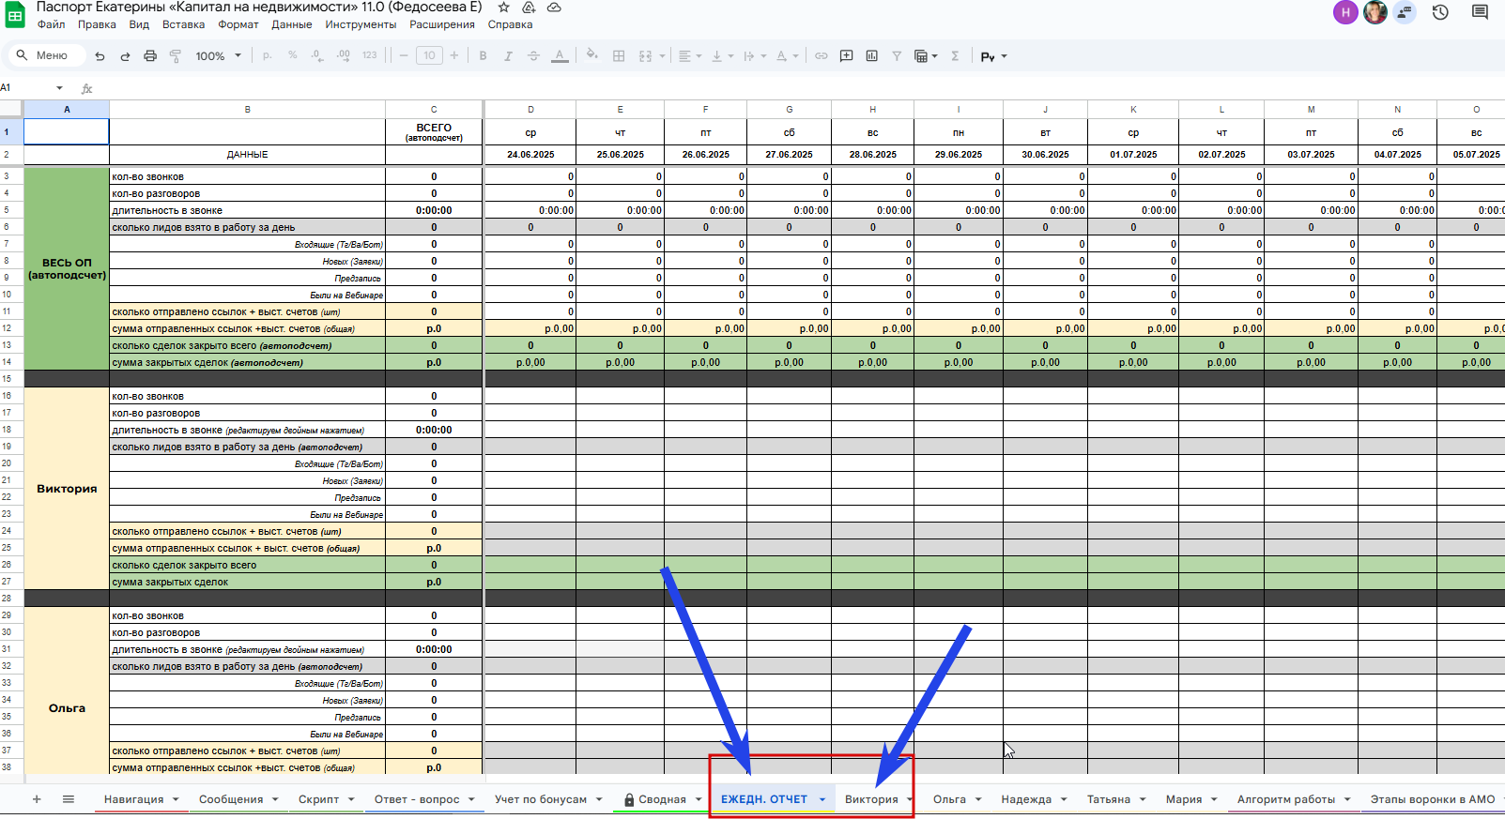Viewport: 1505px width, 819px height.
Task: Open Татьяна tab dropdown arrow
Action: (x=1143, y=799)
